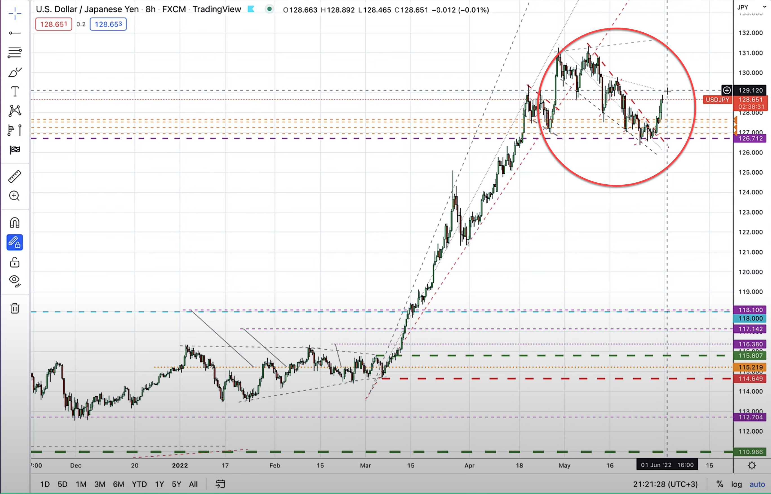Toggle magnet mode snapping
Screen dimensions: 771x494
click(15, 223)
